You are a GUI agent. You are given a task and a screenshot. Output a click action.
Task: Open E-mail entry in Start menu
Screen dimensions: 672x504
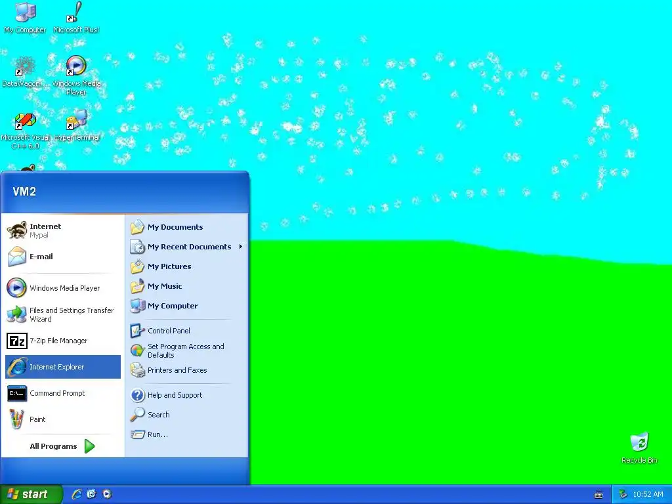tap(63, 257)
